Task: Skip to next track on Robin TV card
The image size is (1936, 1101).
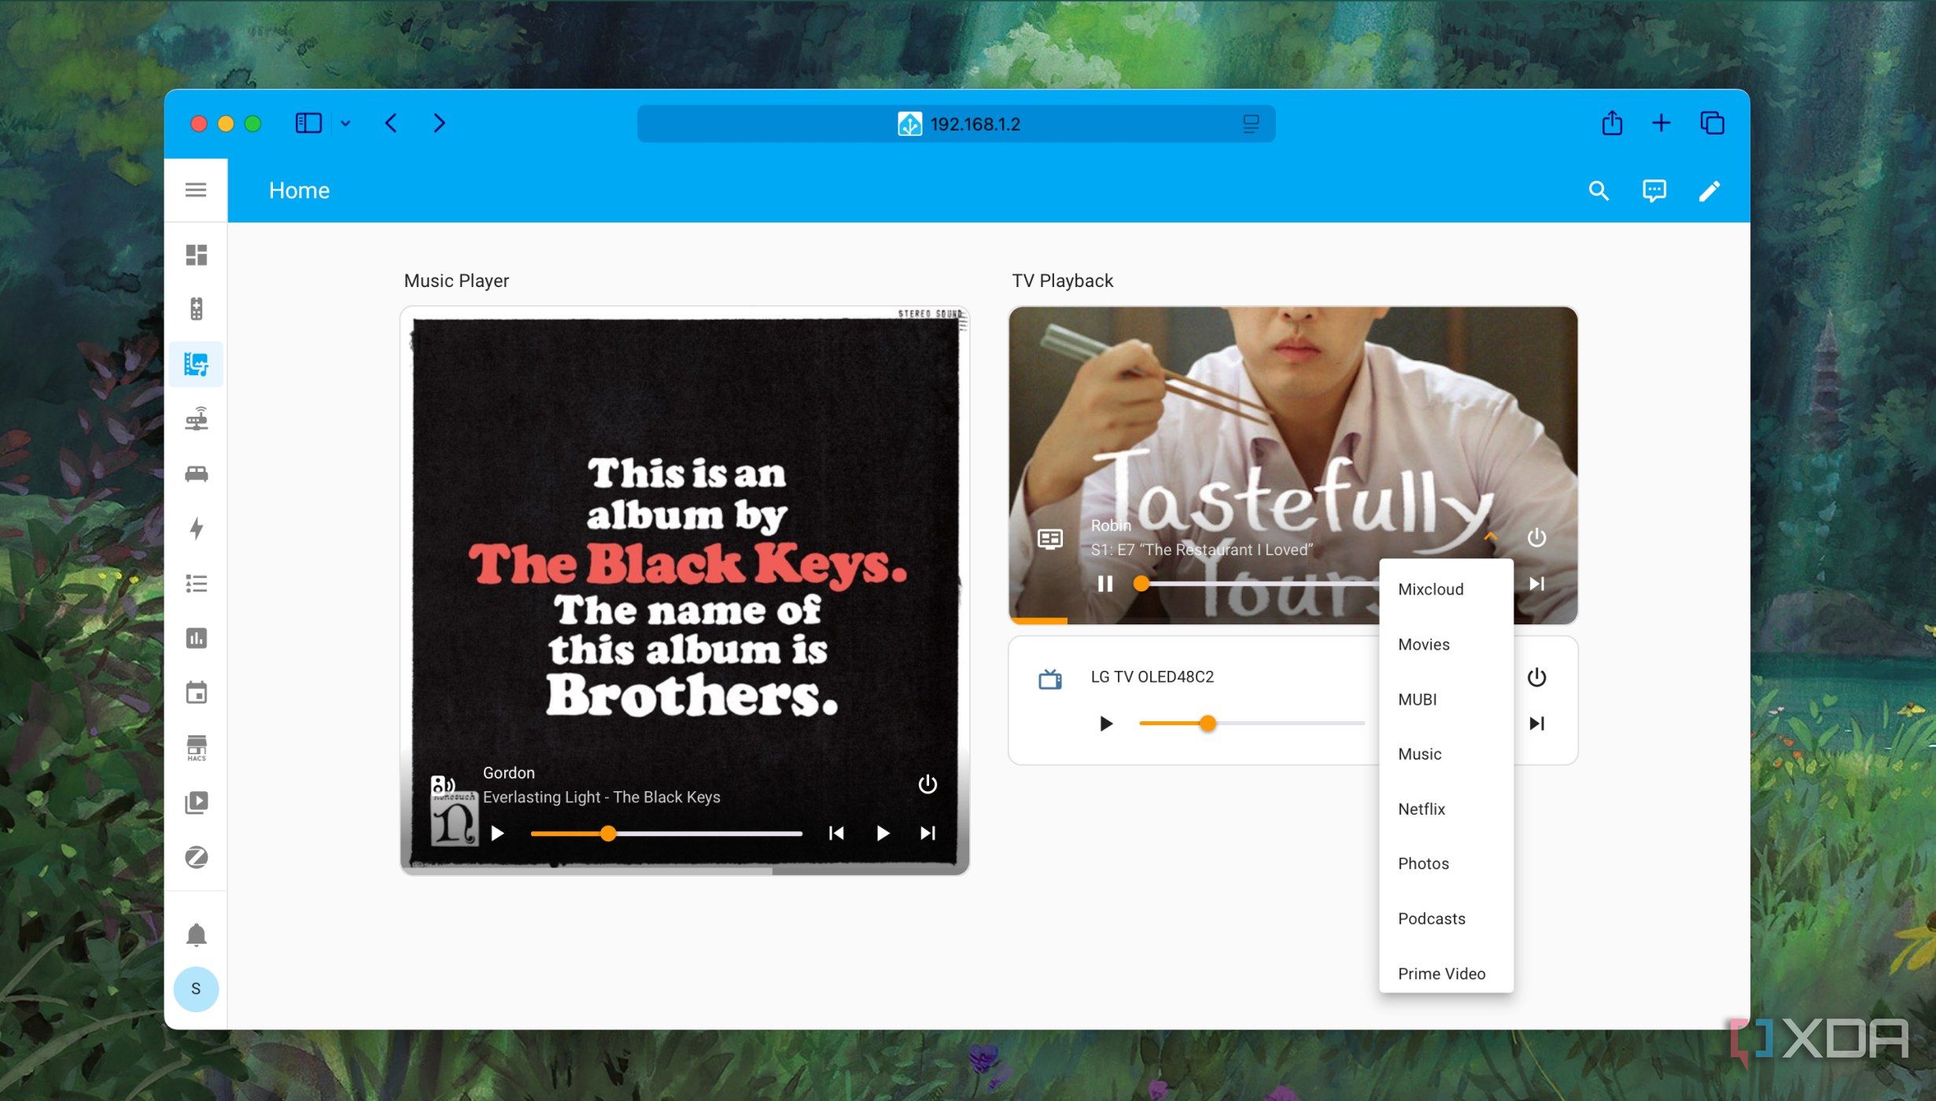Action: (1536, 584)
